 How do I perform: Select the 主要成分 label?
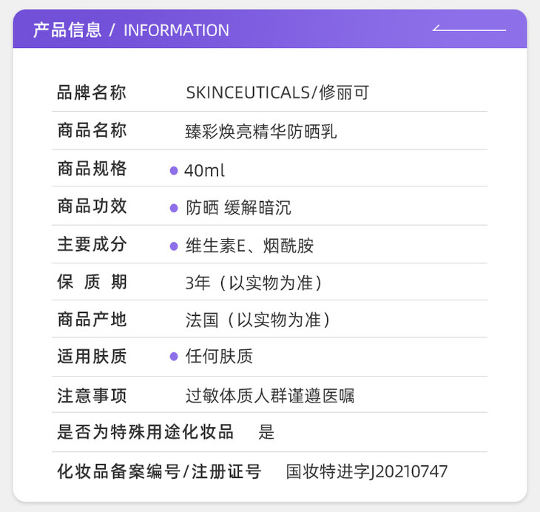coord(92,244)
